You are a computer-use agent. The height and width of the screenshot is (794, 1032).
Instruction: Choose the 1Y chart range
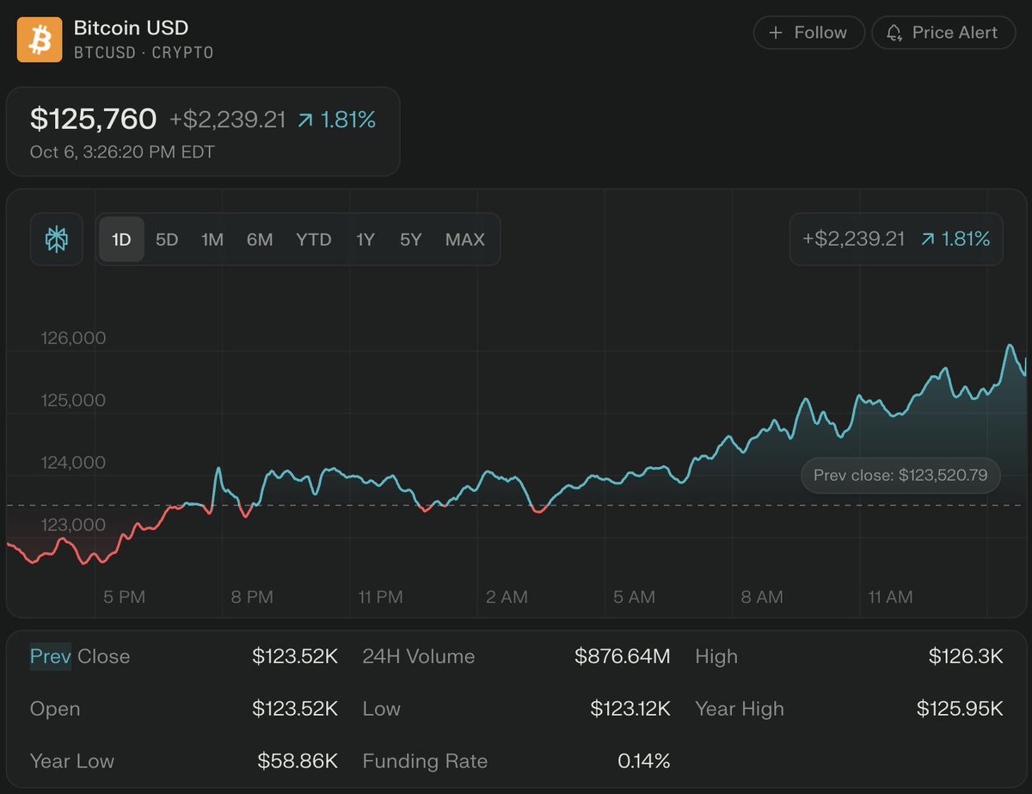365,239
